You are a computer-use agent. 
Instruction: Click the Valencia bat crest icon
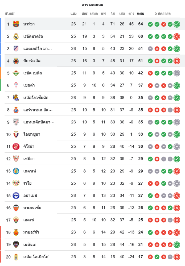(16, 208)
